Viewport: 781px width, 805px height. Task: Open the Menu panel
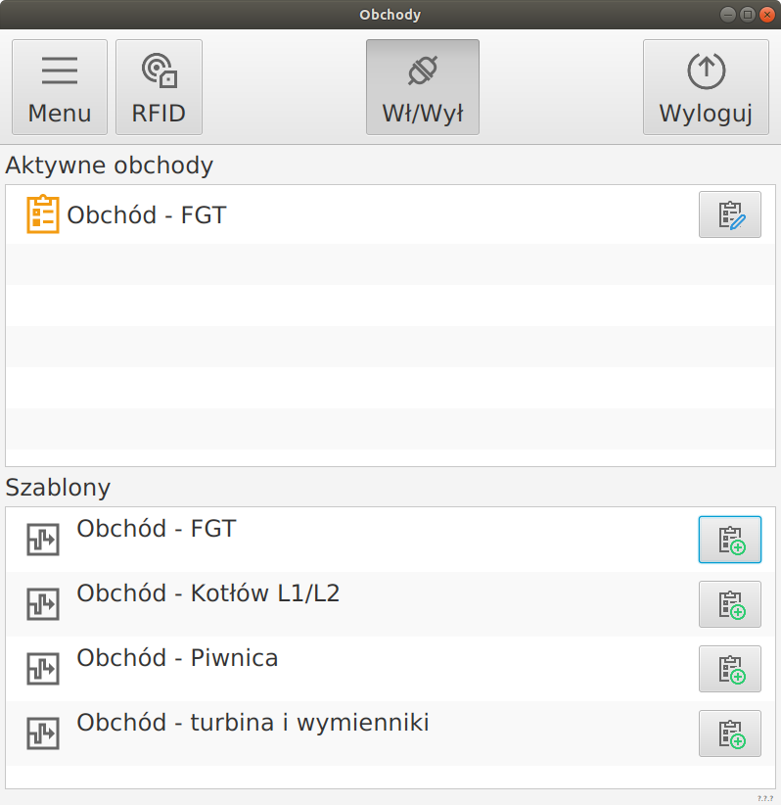coord(59,86)
